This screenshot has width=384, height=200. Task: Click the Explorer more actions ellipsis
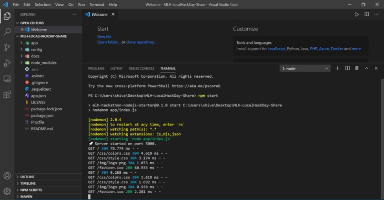point(74,14)
